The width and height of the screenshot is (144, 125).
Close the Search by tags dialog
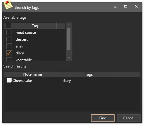point(136,6)
